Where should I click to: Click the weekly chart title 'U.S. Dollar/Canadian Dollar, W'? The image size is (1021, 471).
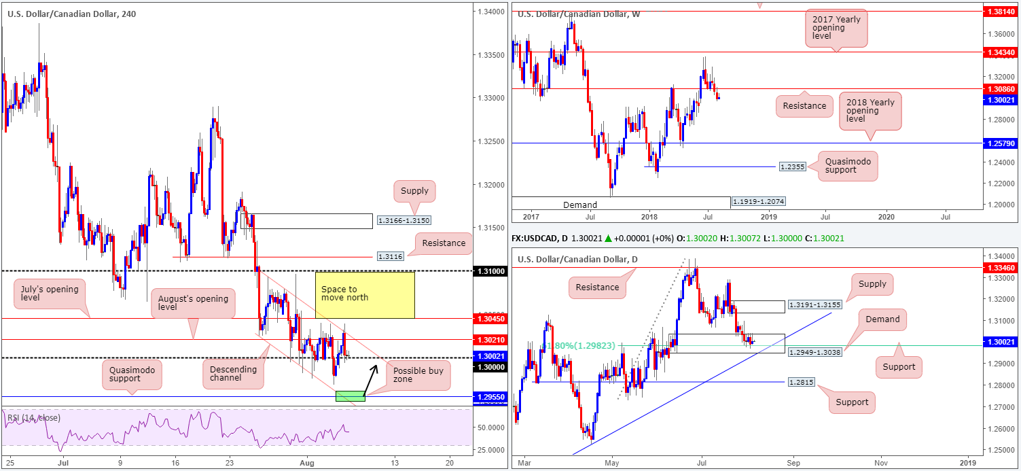[x=579, y=13]
